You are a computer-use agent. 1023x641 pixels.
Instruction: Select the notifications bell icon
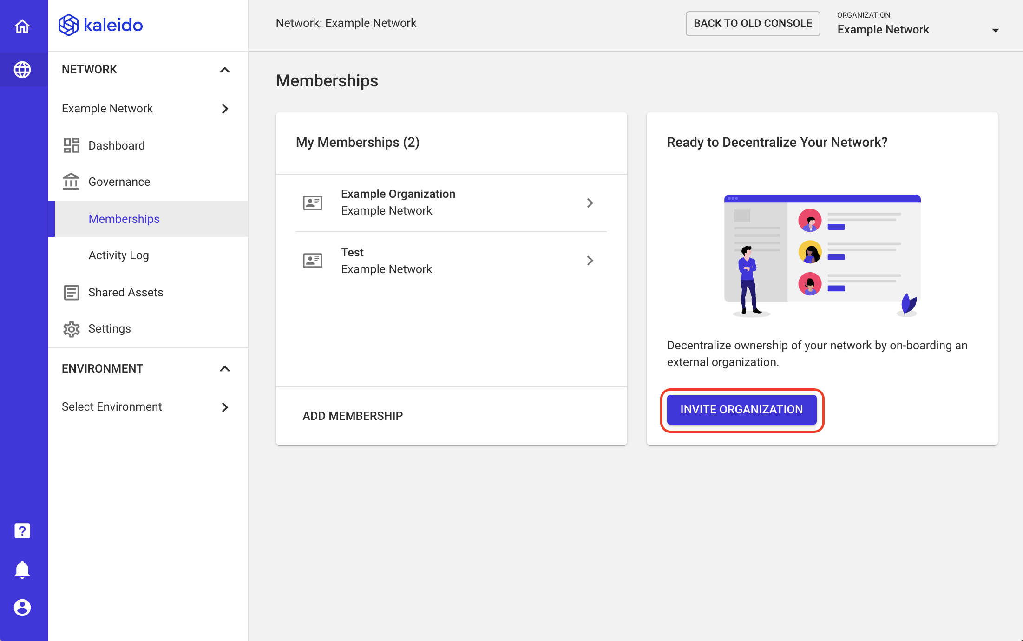point(22,569)
